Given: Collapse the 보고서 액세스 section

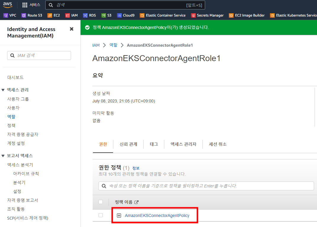Looking at the screenshot, I should coord(3,156).
